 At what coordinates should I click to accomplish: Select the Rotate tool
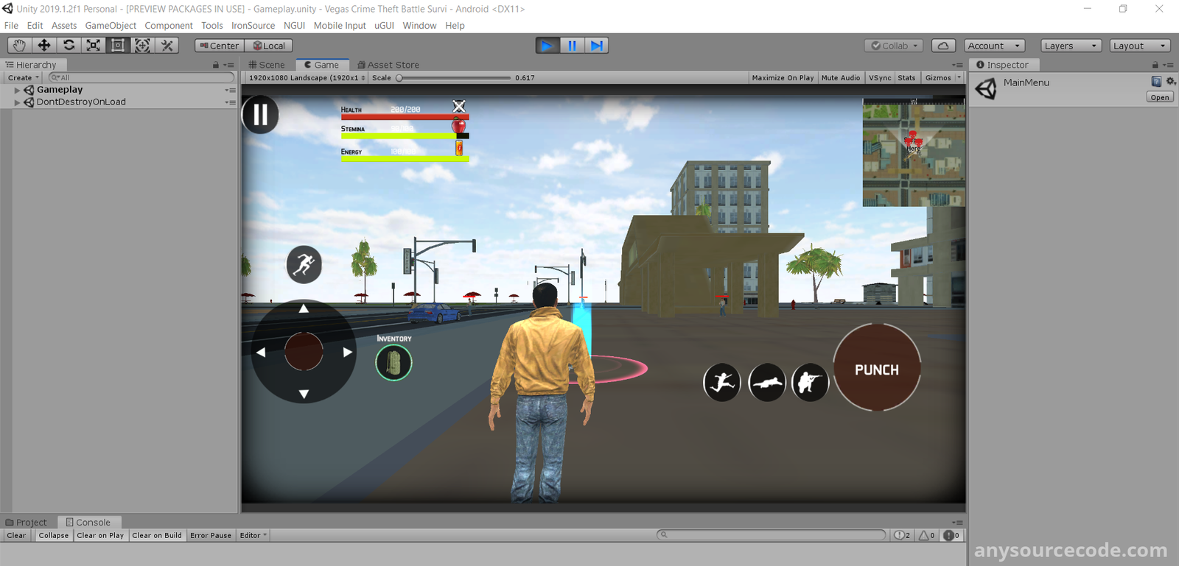click(x=69, y=46)
